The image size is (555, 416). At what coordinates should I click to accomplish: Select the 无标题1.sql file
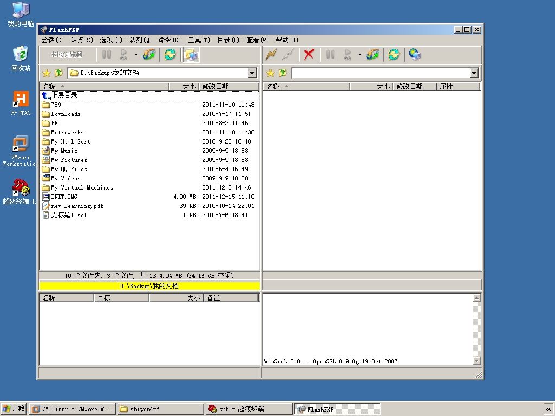click(x=69, y=215)
